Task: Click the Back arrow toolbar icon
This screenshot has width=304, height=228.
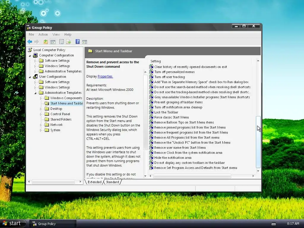Action: click(30, 42)
